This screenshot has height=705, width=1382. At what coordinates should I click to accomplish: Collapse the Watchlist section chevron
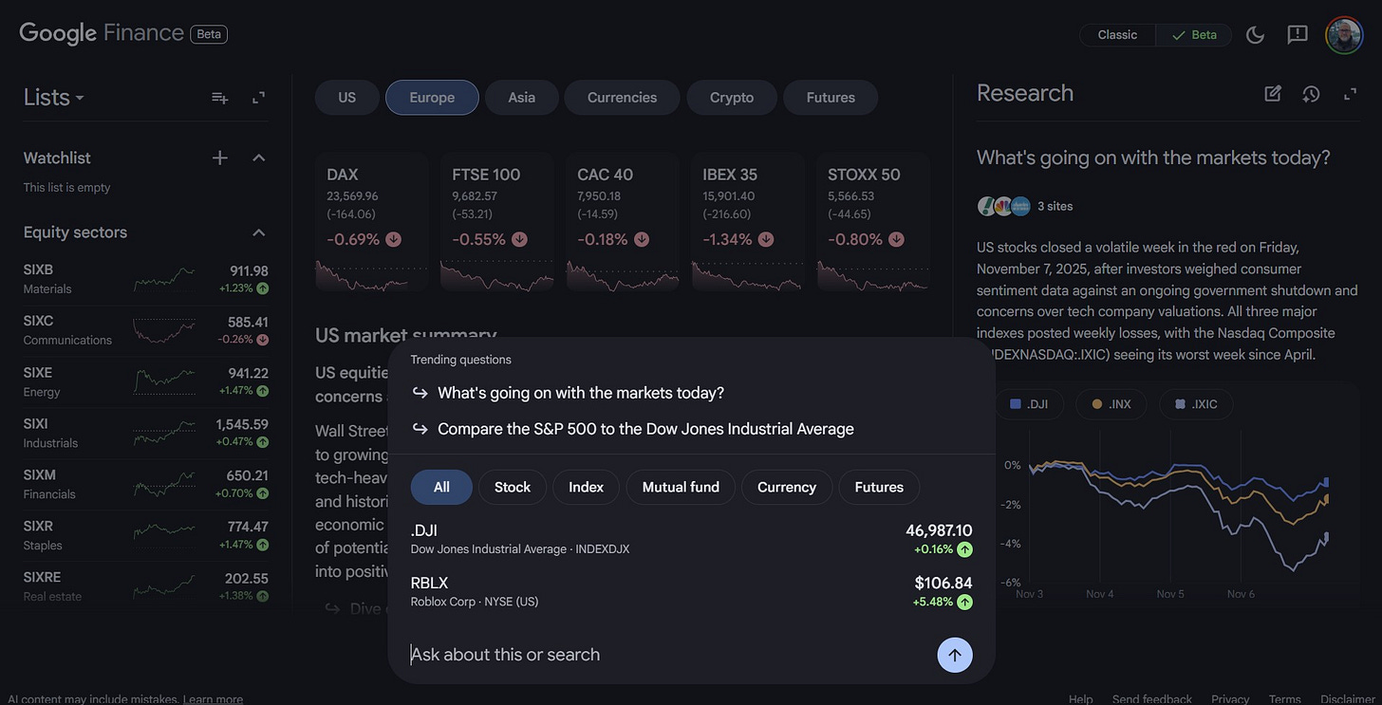pyautogui.click(x=258, y=158)
